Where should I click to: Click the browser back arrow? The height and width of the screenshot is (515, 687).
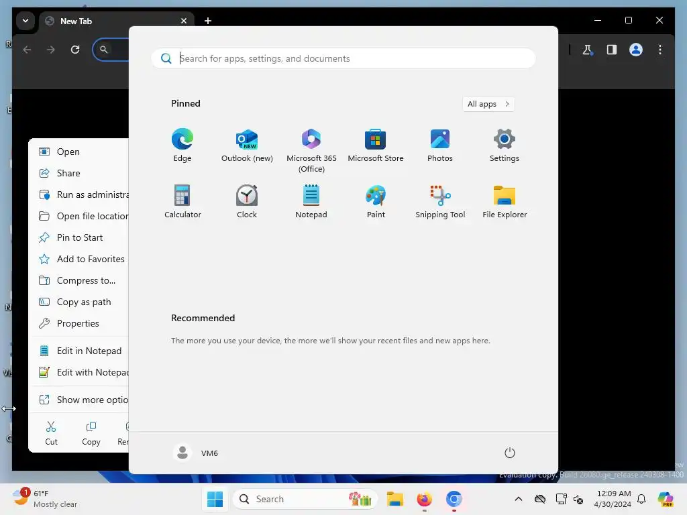click(x=27, y=50)
